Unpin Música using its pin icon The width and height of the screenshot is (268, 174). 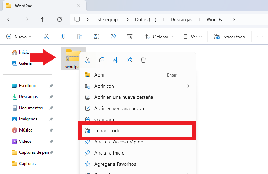pos(51,130)
